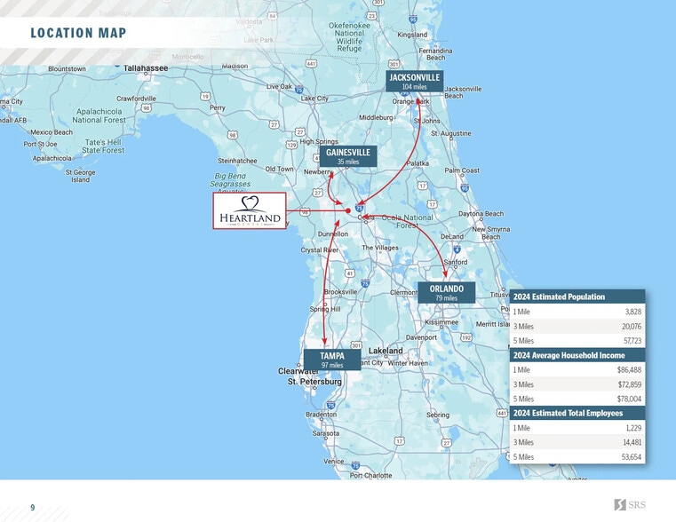
Task: Click the High Springs map label
Action: [319, 142]
